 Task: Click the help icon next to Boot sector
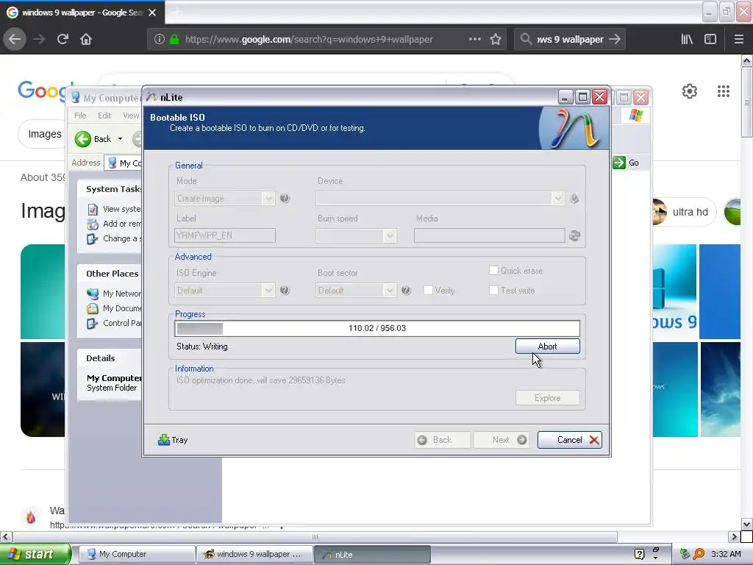406,290
